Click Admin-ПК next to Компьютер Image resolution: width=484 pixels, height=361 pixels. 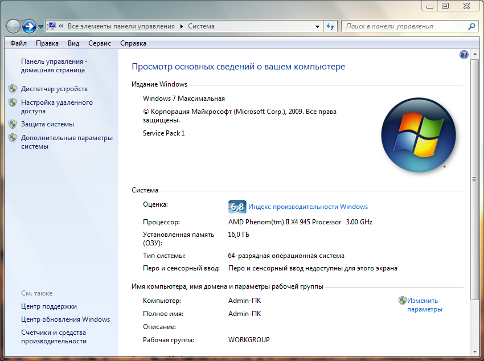[244, 301]
